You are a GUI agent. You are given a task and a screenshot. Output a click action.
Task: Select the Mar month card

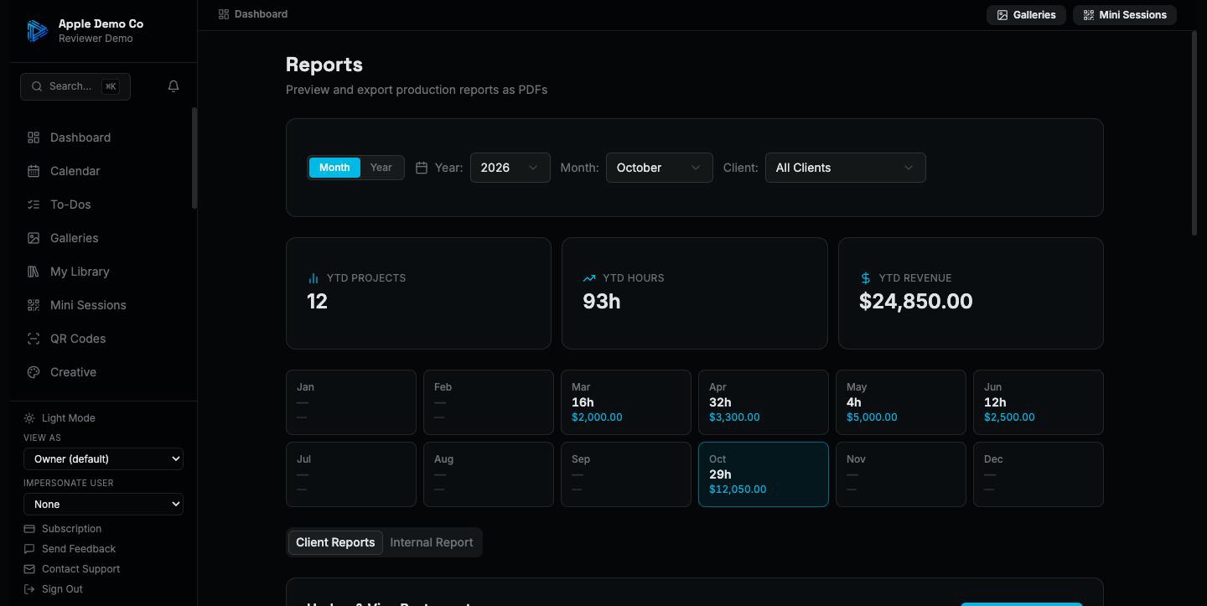[x=626, y=402]
